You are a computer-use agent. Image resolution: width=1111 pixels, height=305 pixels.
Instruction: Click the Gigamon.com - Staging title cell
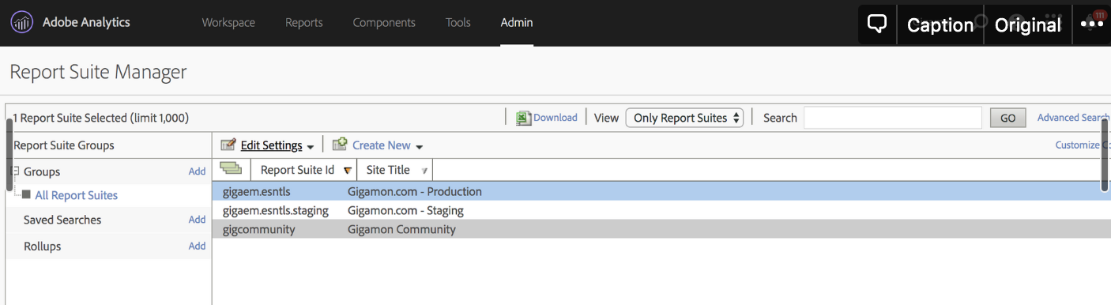[405, 210]
